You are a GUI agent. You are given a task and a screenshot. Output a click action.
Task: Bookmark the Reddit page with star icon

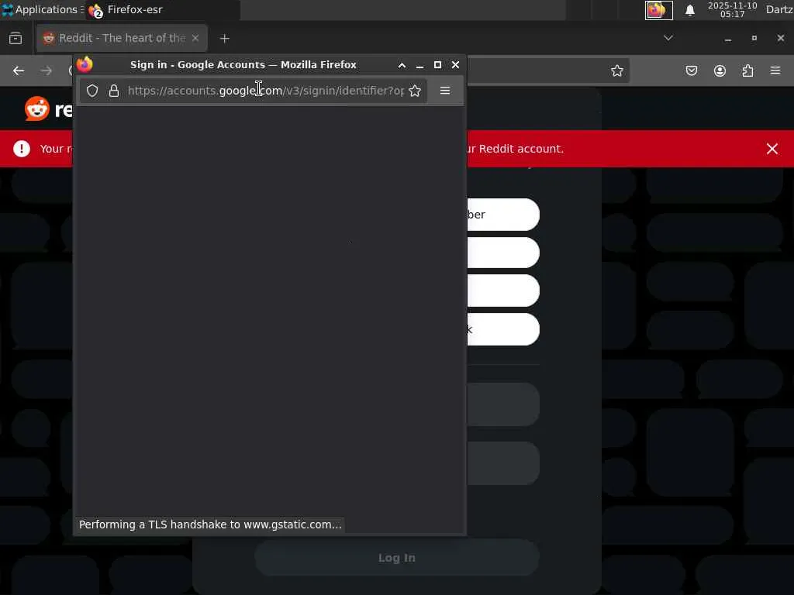pyautogui.click(x=616, y=71)
